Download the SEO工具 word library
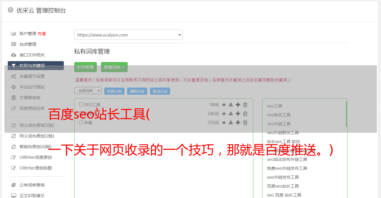 231,105
